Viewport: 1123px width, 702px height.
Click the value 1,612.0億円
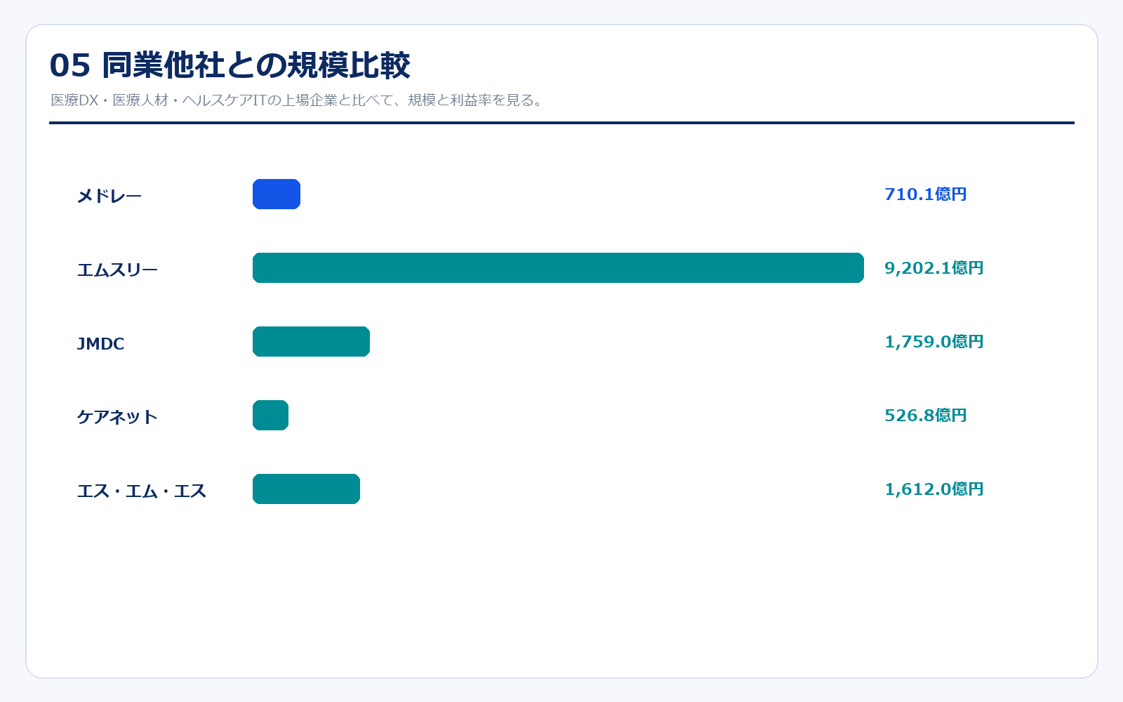[x=934, y=489]
